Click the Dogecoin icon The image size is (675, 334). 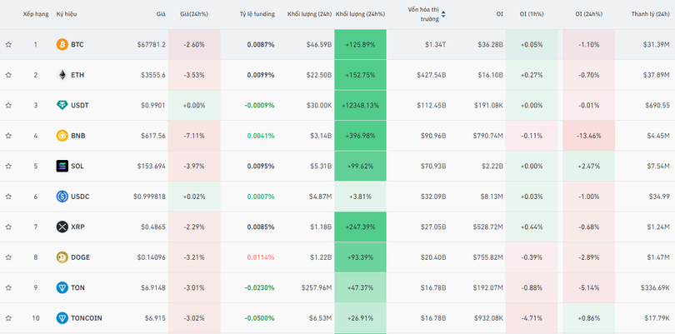click(x=62, y=257)
